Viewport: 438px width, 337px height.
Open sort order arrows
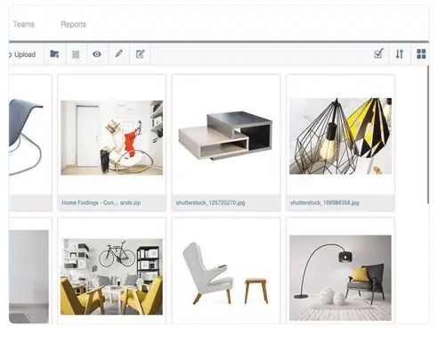pyautogui.click(x=400, y=54)
